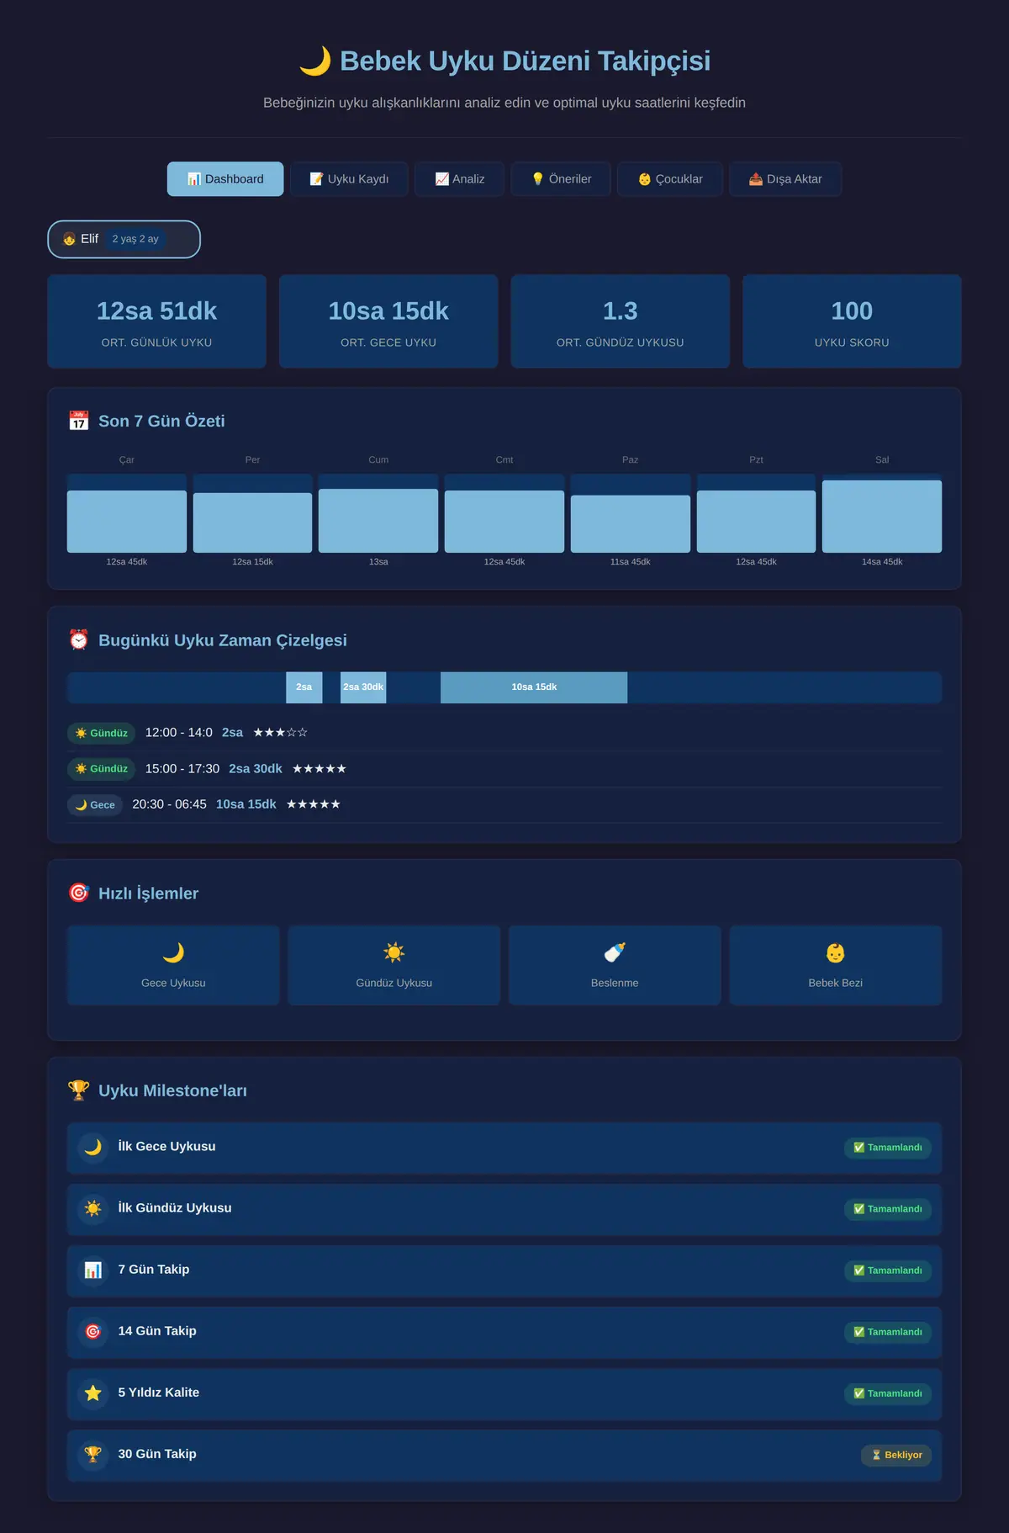Click the target icon beside Hızlı İşlemler

pyautogui.click(x=79, y=893)
